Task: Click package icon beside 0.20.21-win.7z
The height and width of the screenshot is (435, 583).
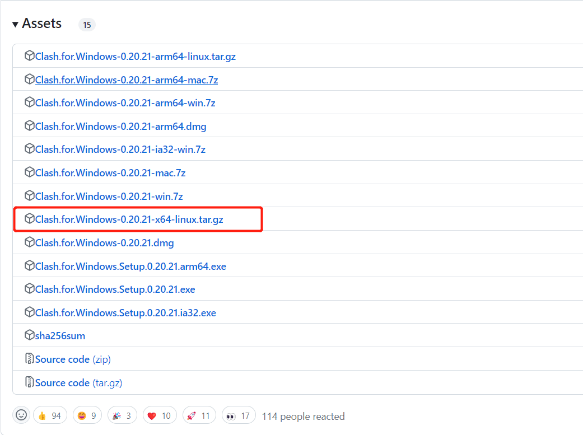Action: tap(29, 195)
